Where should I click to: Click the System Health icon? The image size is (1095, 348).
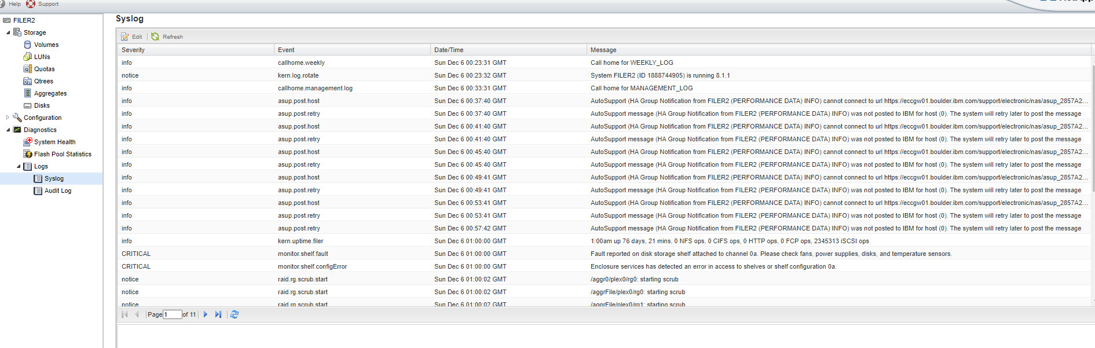[27, 142]
